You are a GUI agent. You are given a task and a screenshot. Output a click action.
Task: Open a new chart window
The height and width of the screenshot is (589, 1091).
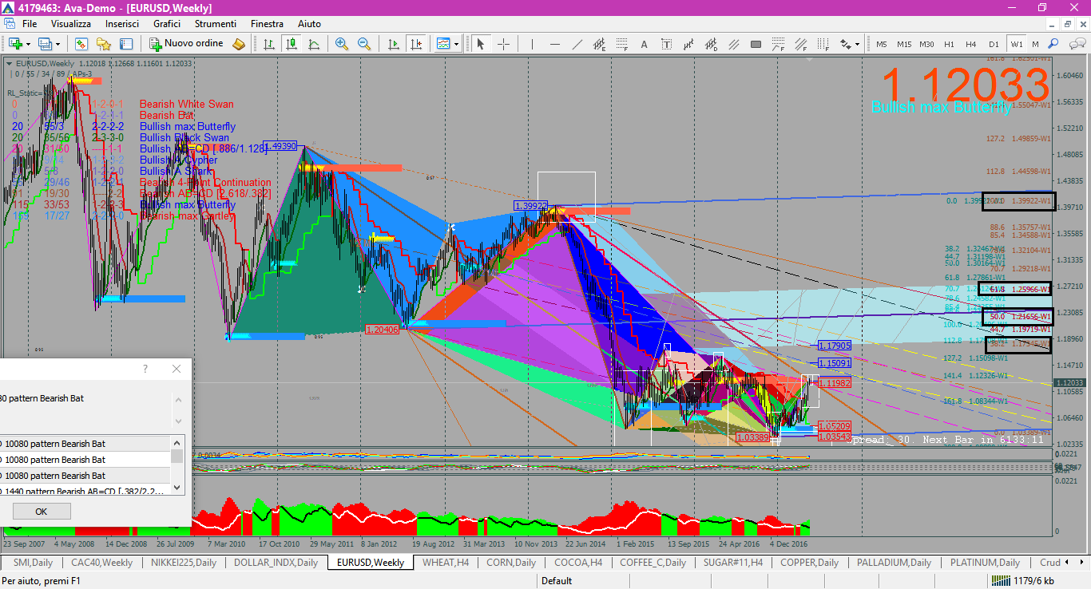coord(14,44)
